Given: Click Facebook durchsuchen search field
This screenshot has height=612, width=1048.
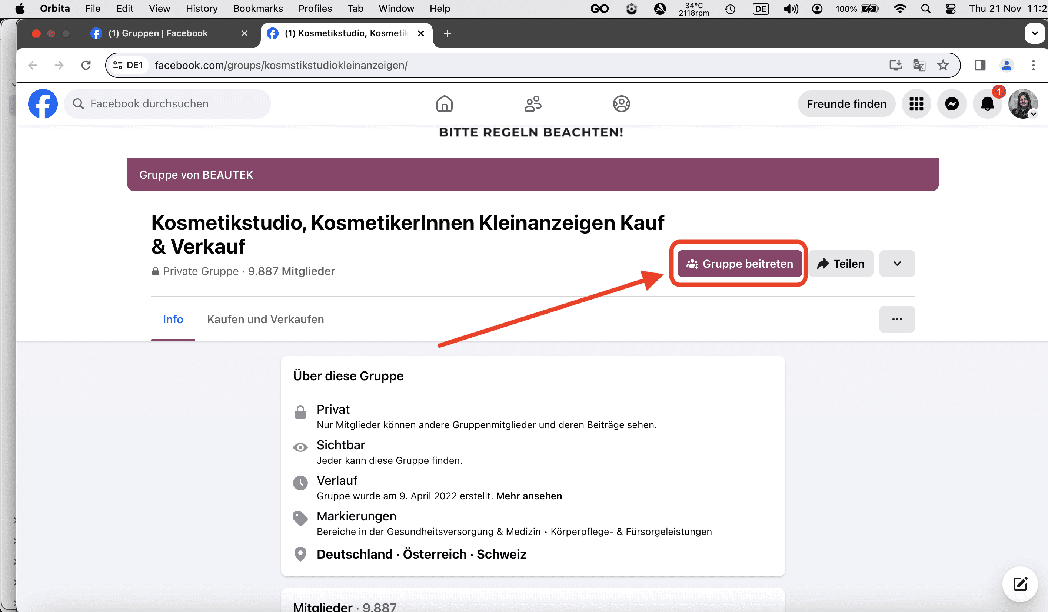Looking at the screenshot, I should (x=167, y=103).
